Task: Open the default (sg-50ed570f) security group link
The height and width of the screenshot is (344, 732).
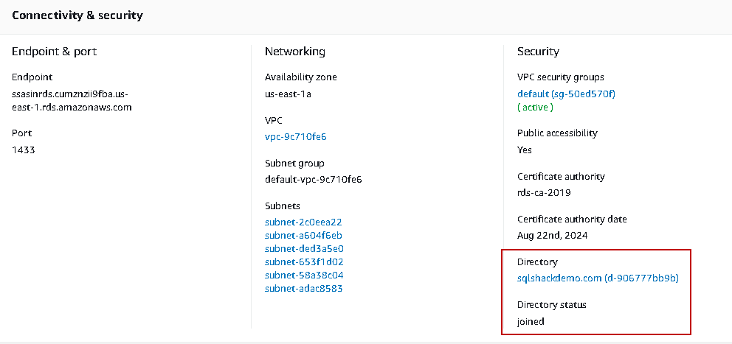Action: [566, 94]
